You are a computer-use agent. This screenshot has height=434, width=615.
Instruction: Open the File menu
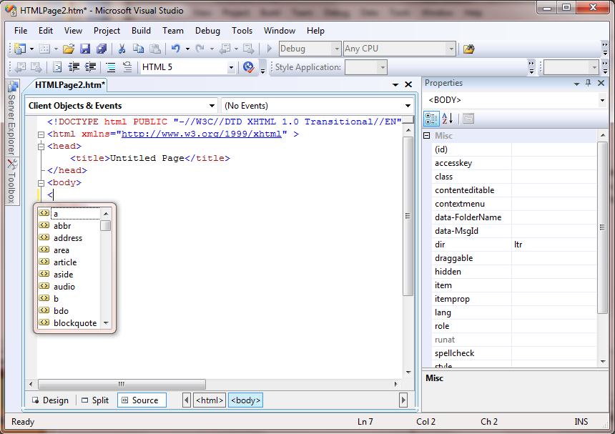(x=21, y=31)
